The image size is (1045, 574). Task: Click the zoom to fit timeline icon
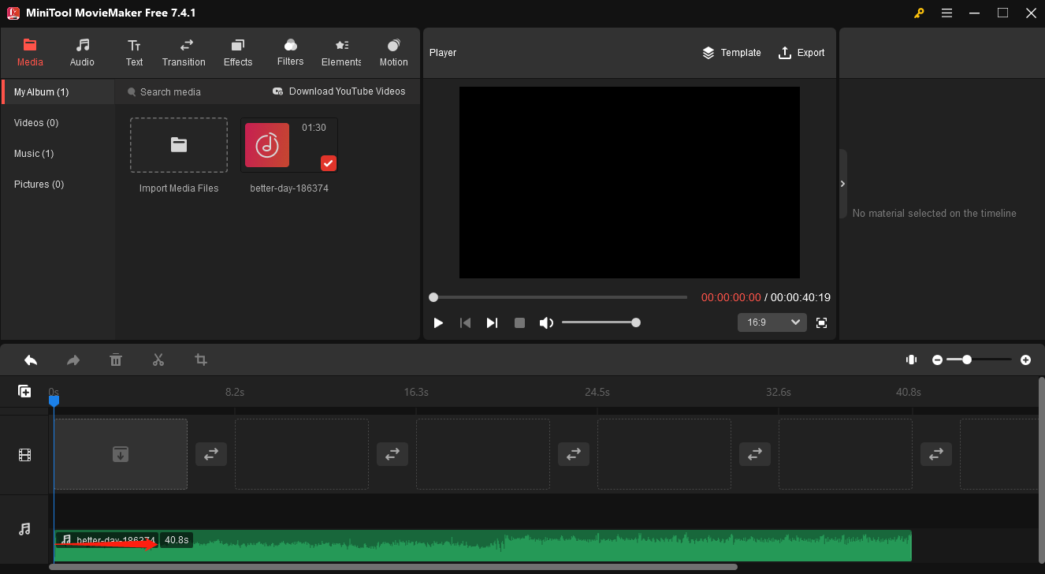click(x=911, y=360)
